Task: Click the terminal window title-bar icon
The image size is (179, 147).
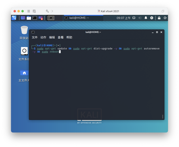Action: click(33, 32)
